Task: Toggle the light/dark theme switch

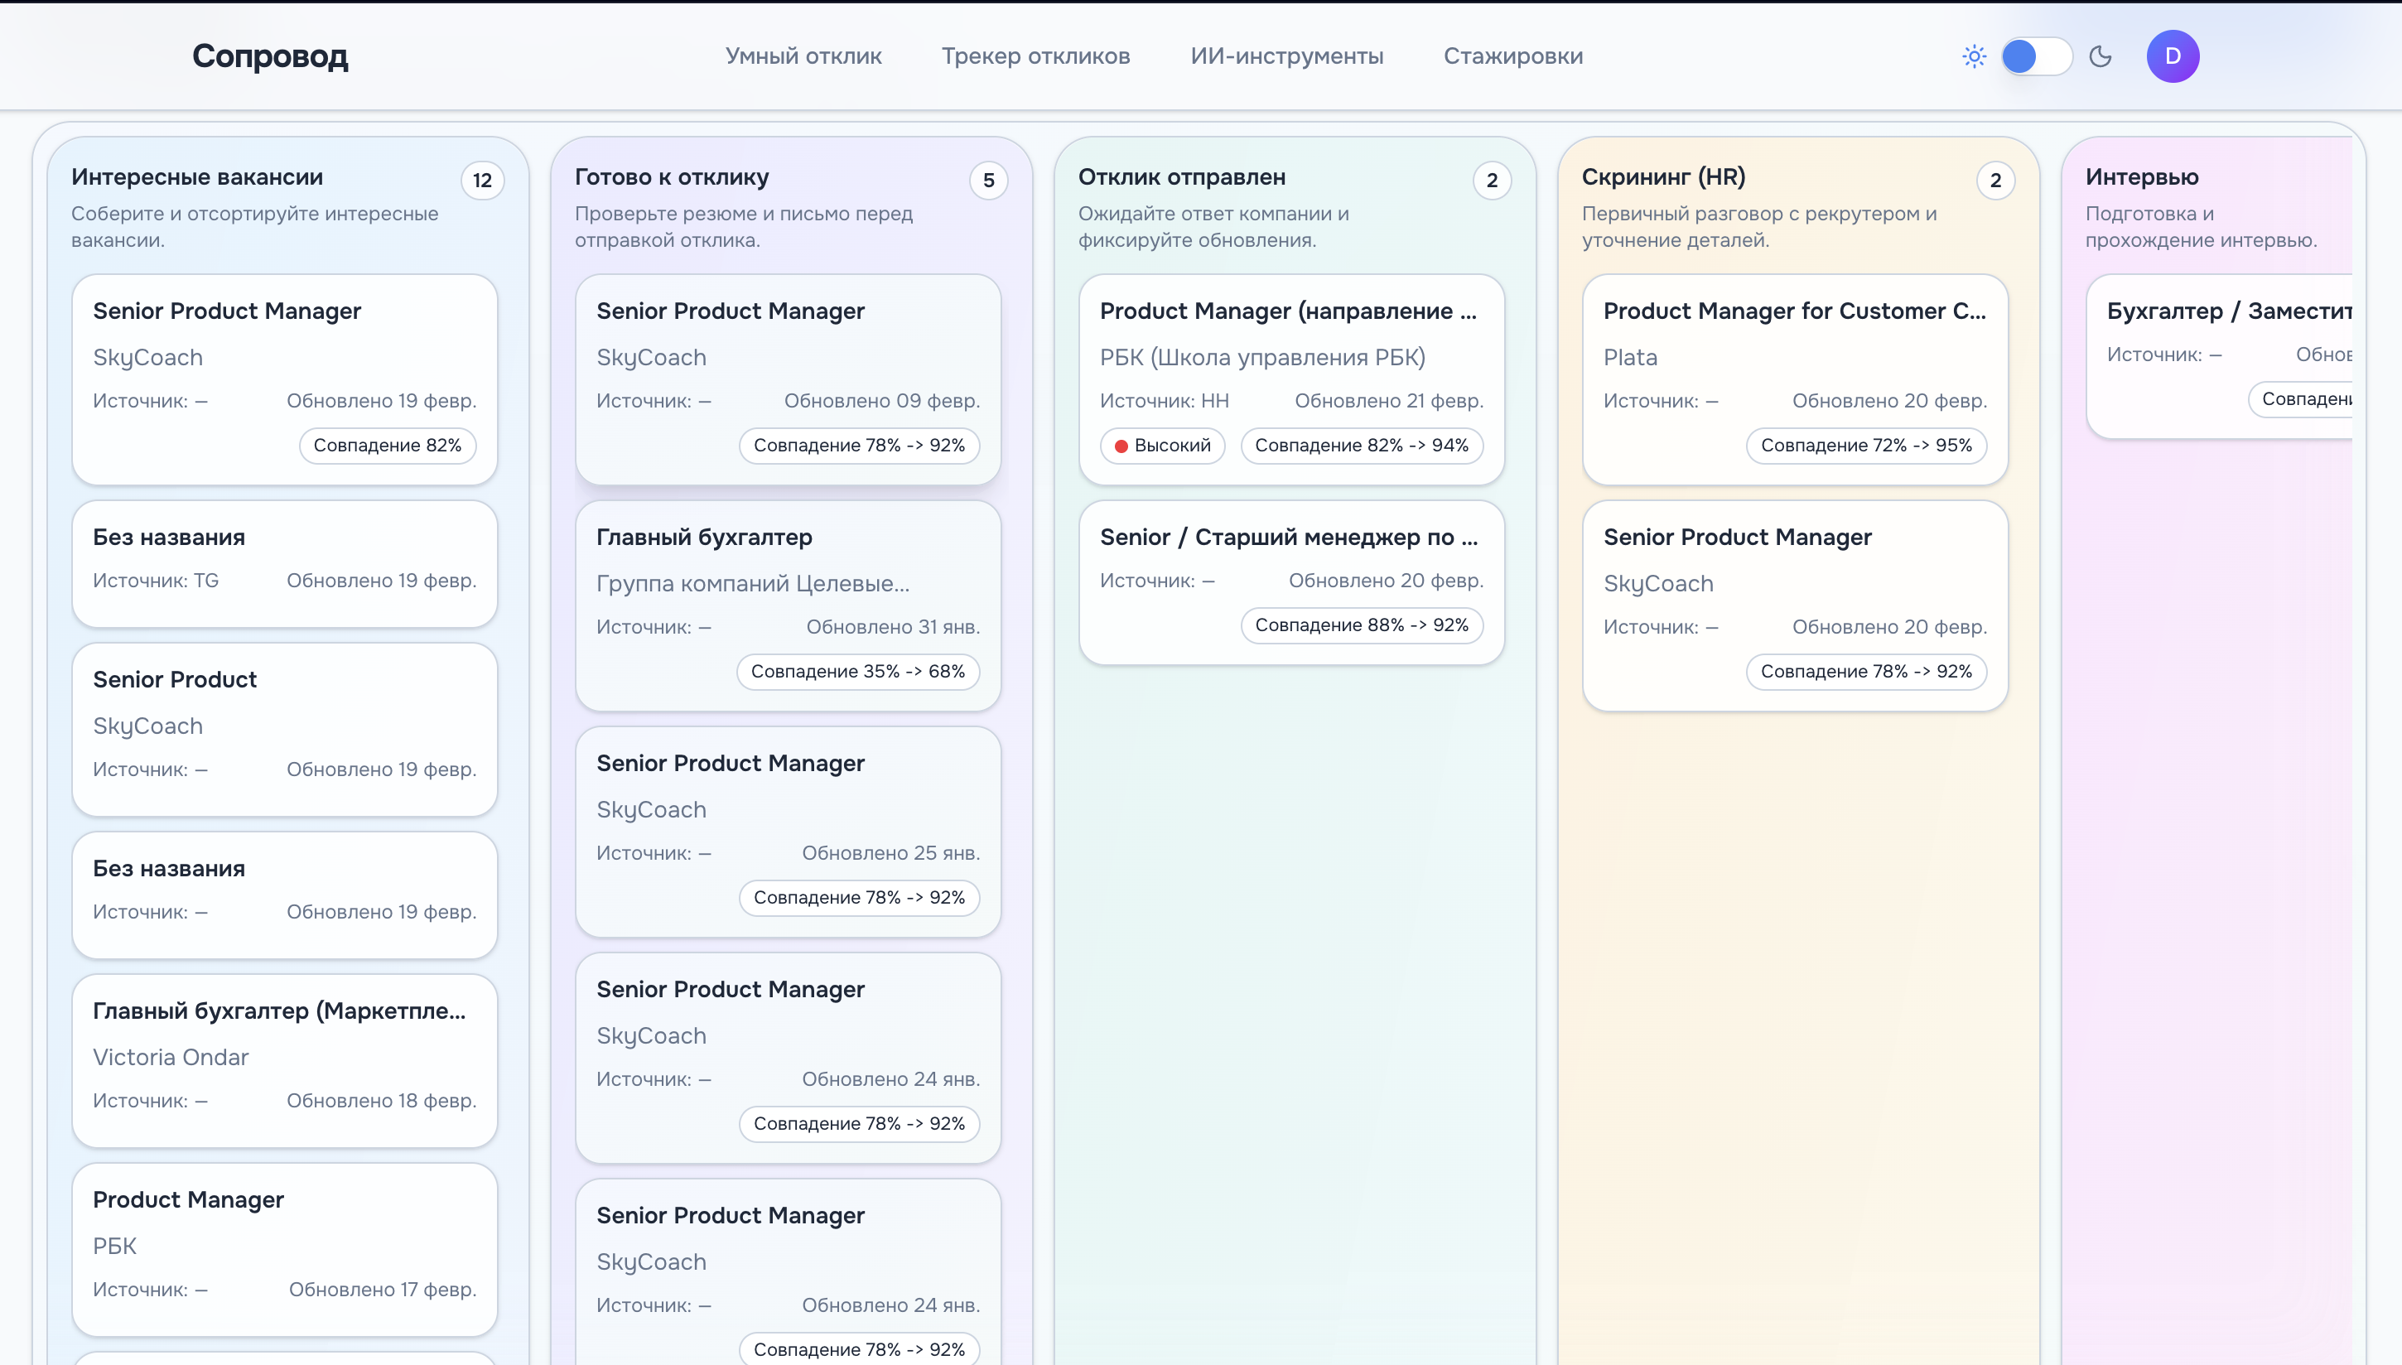Action: click(2037, 56)
